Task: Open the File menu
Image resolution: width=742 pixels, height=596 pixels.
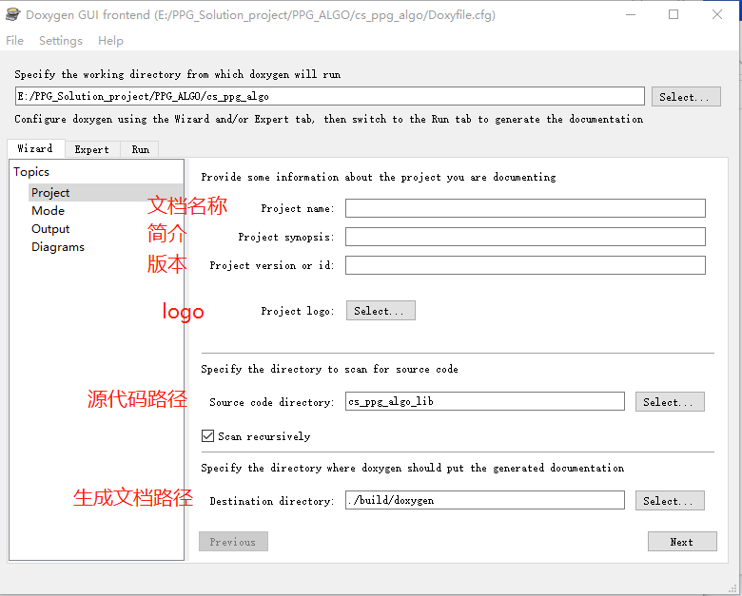Action: click(14, 41)
